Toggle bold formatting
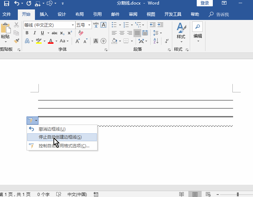253x197 pixels. click(x=27, y=33)
